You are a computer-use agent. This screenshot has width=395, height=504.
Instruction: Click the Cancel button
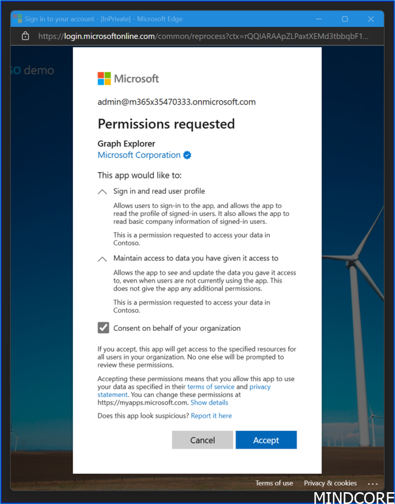202,440
